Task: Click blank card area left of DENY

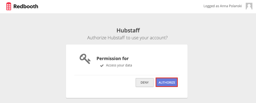Action: [x=105, y=83]
